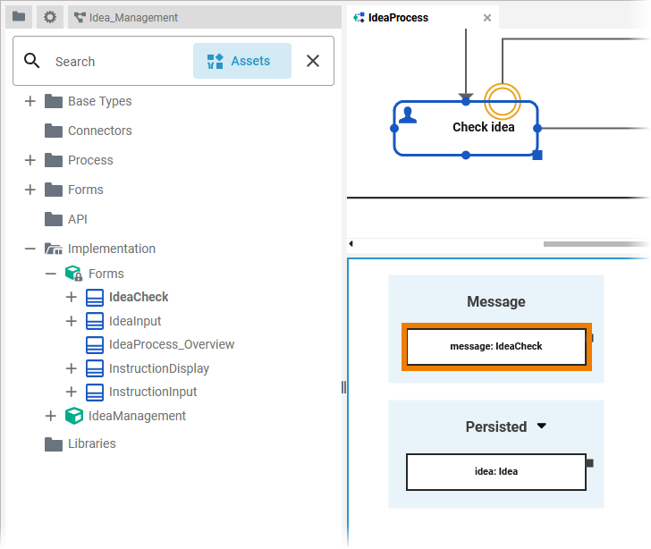Open settings via the gear icon
651x549 pixels.
[x=50, y=17]
